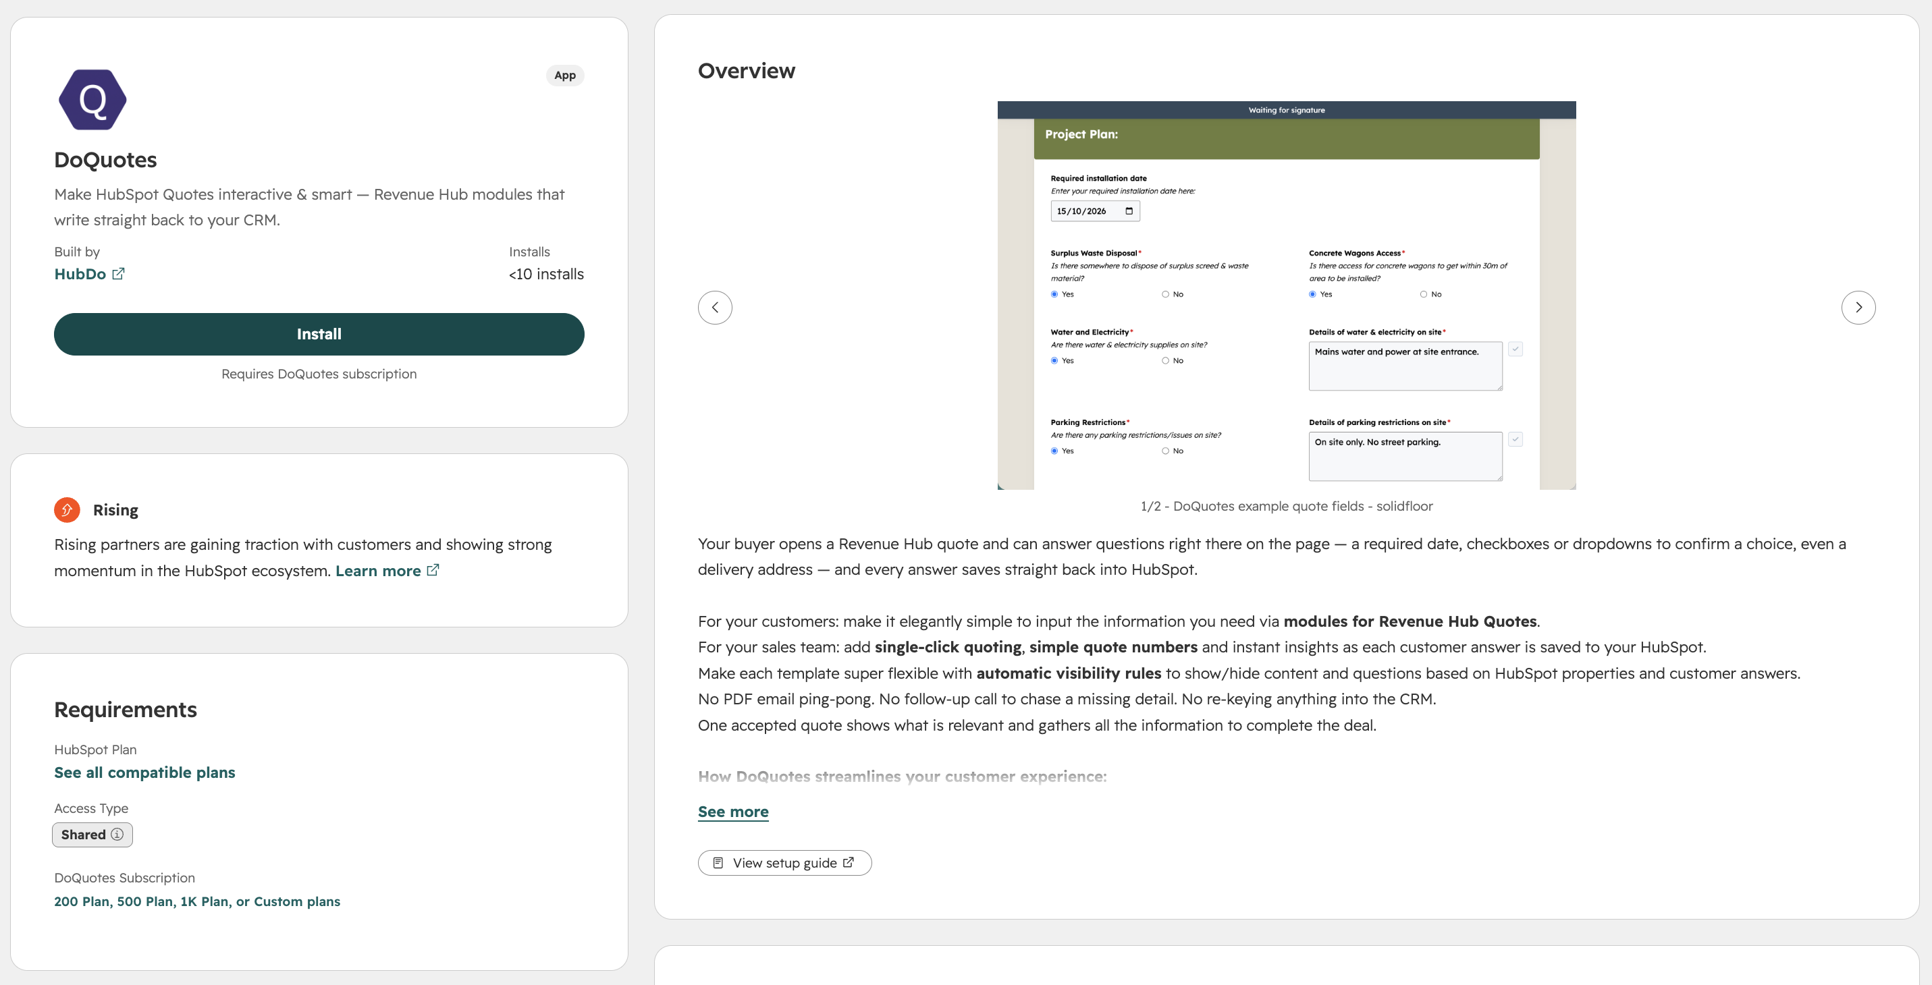
Task: Select Yes for Parking Restrictions
Action: pyautogui.click(x=1054, y=451)
